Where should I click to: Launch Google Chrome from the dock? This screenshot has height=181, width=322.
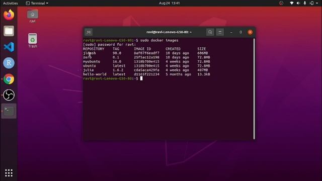(x=9, y=79)
